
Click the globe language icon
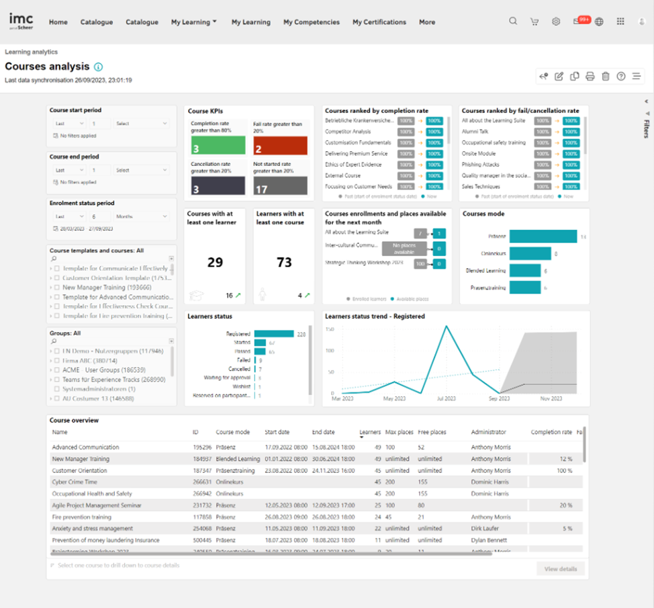599,21
